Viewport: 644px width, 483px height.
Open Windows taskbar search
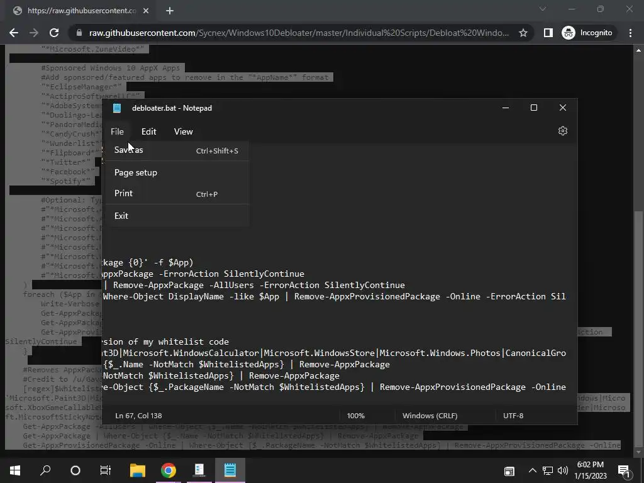pos(45,470)
